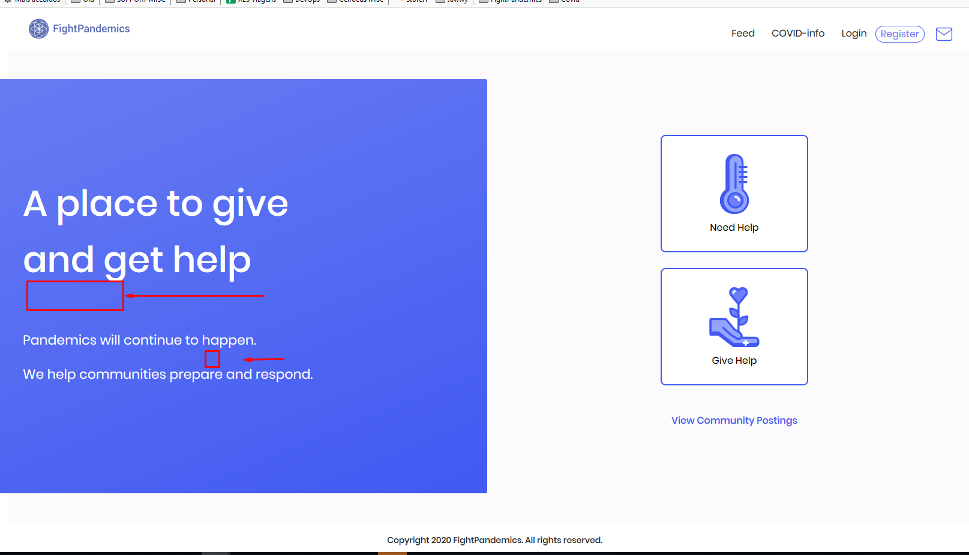Screen dimensions: 969x555
Task: Select the Give Help plant-hand icon
Action: (x=734, y=317)
